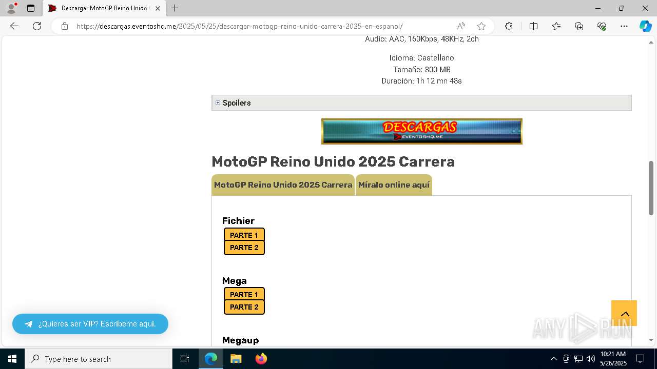Open Microsoft Edge from taskbar
The width and height of the screenshot is (657, 369).
211,359
